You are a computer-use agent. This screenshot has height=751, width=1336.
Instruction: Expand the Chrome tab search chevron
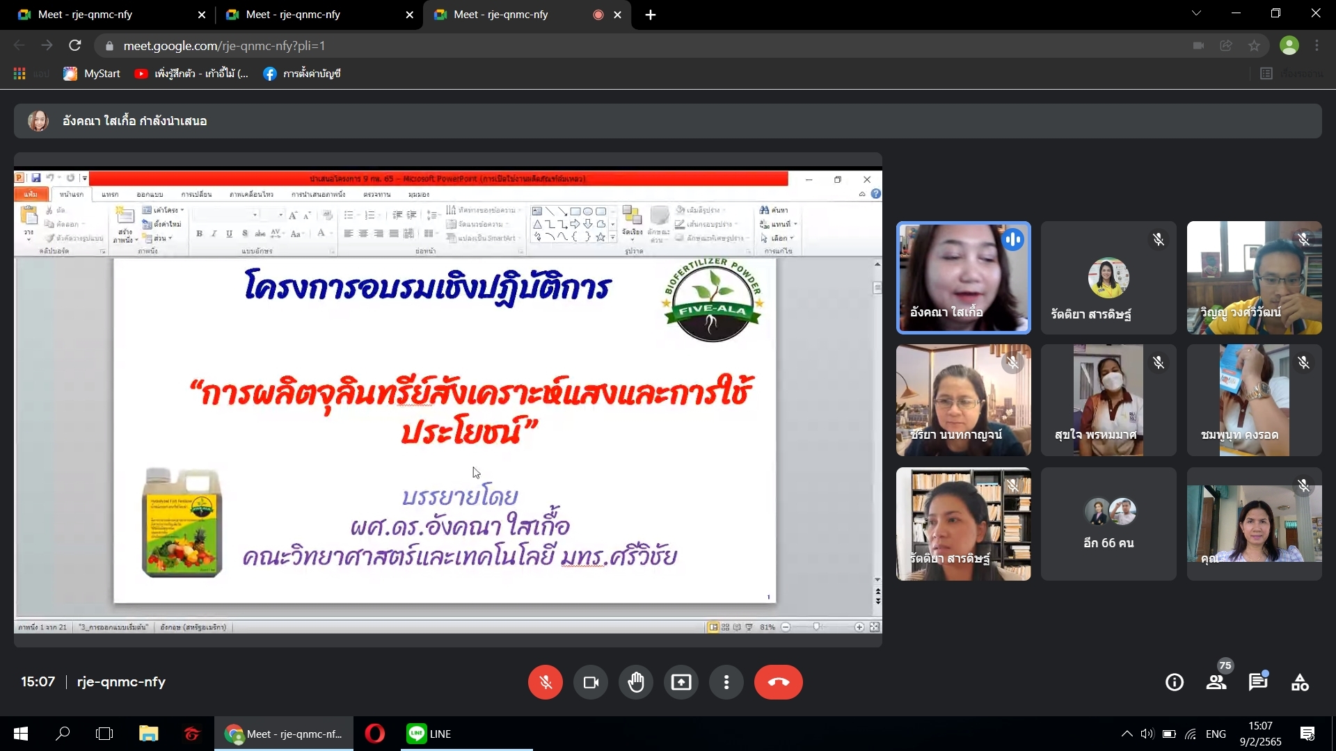[x=1196, y=13]
